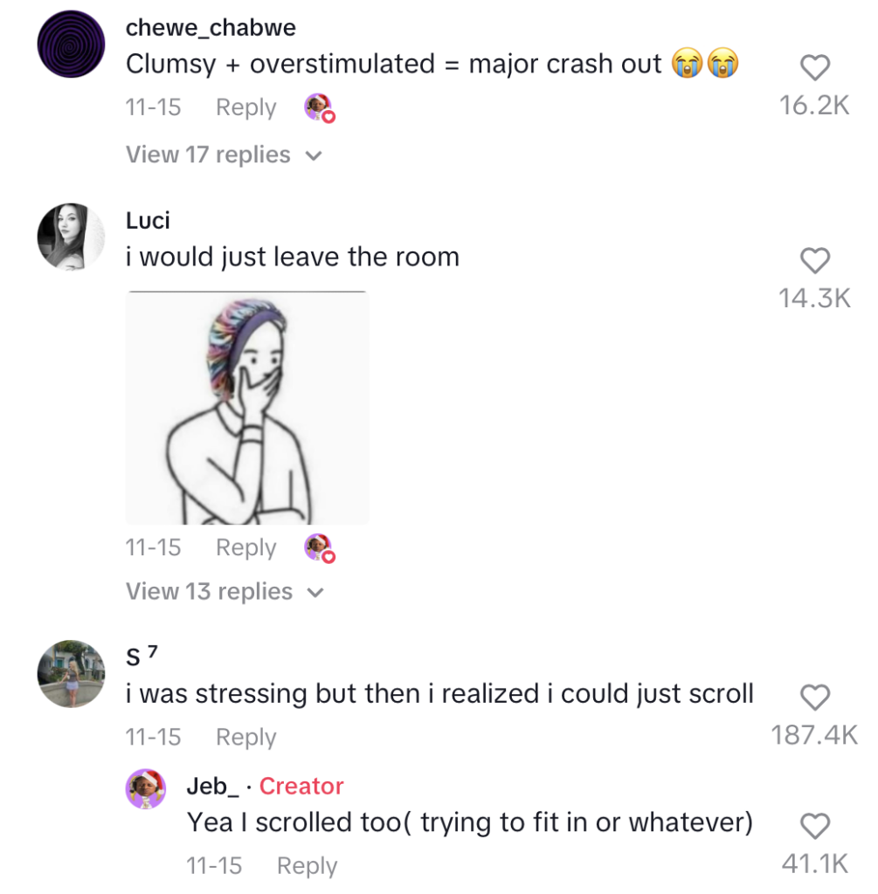This screenshot has width=878, height=894.
Task: Like chewe_chabwe's comment with the heart
Action: click(x=814, y=66)
